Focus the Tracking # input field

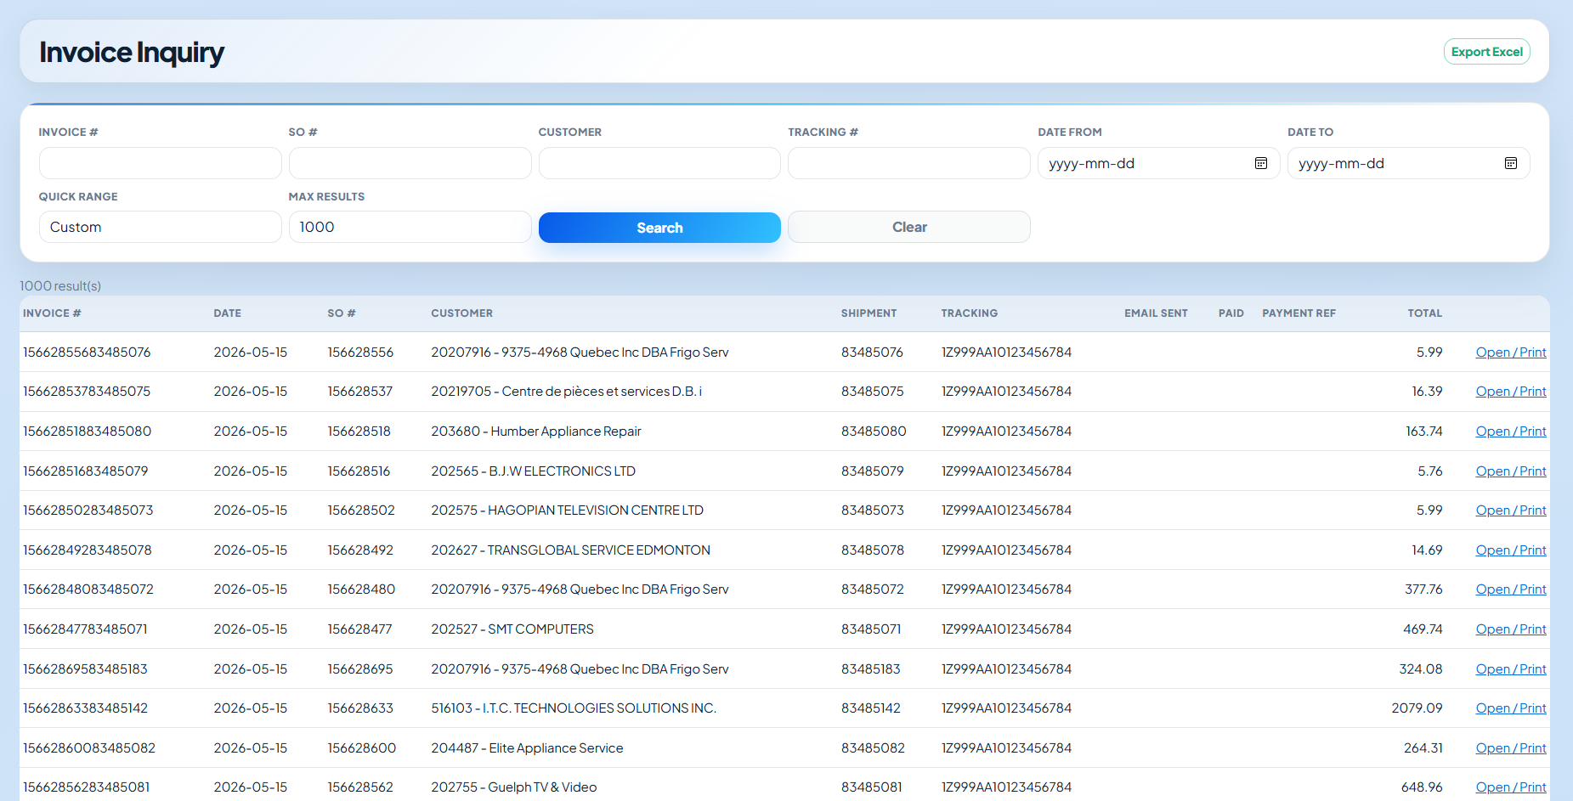click(x=909, y=163)
